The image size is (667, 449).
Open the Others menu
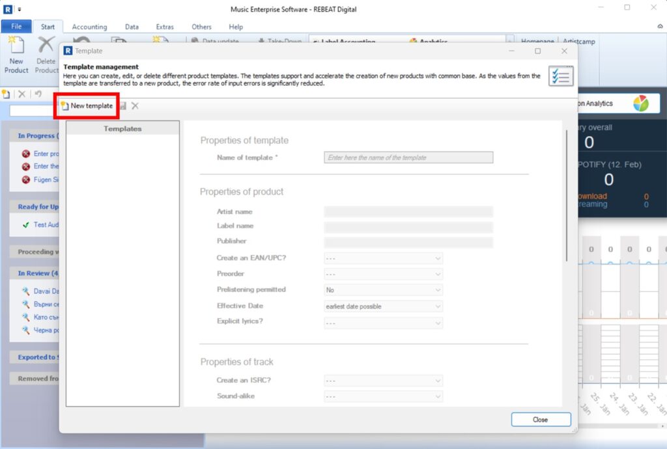pyautogui.click(x=201, y=27)
